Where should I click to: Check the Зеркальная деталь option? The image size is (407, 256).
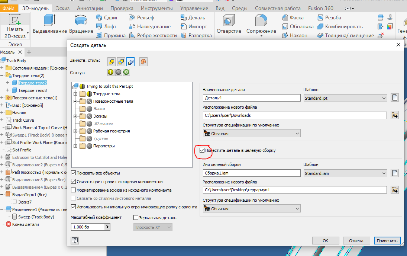[x=136, y=218]
